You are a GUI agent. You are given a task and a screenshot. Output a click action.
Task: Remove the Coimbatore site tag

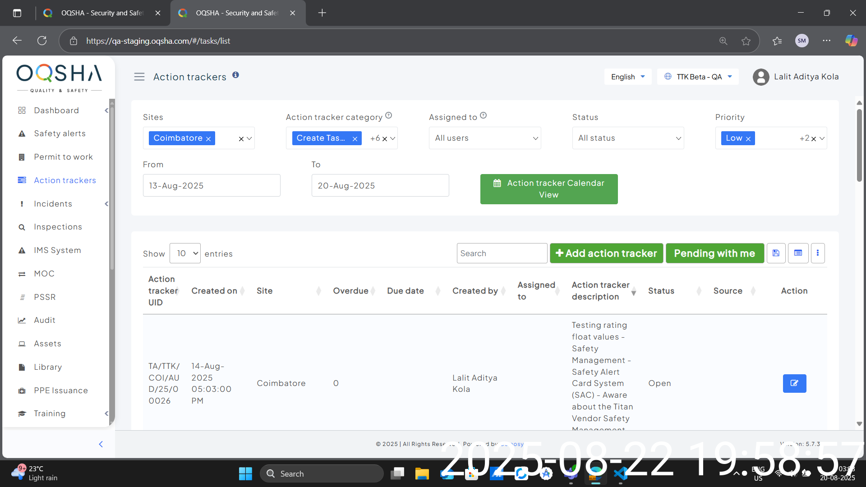click(x=208, y=139)
